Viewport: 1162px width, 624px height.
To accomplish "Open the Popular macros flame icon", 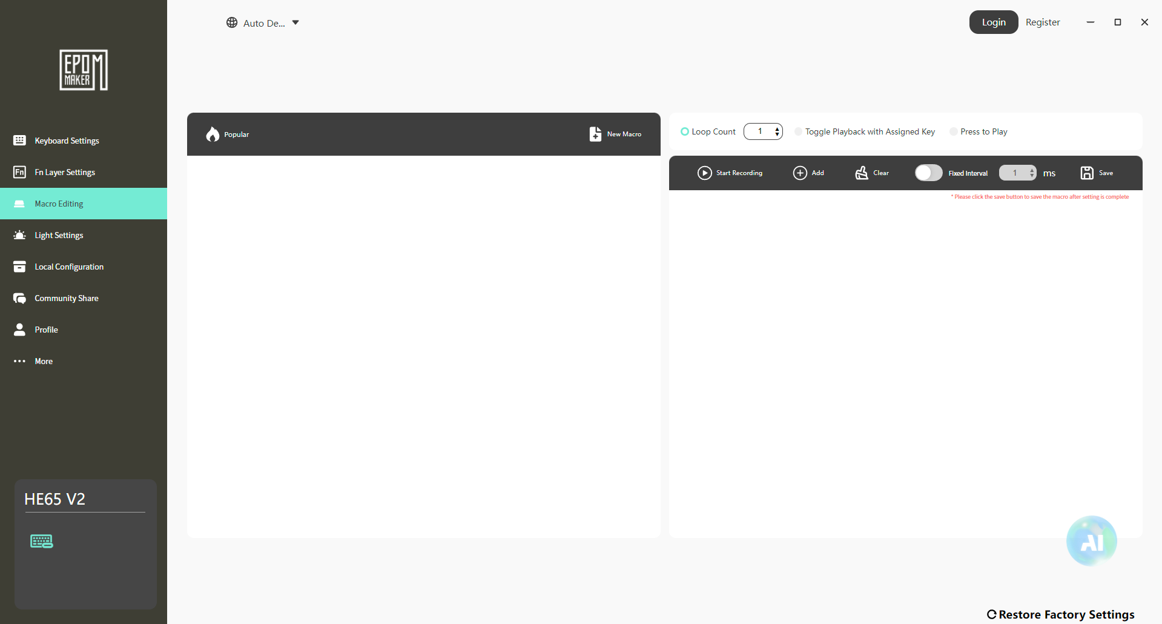I will [x=213, y=134].
